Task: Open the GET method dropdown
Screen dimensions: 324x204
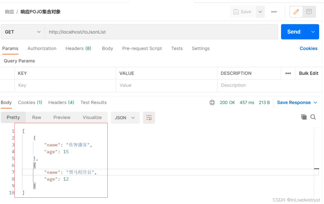Action: click(x=23, y=32)
